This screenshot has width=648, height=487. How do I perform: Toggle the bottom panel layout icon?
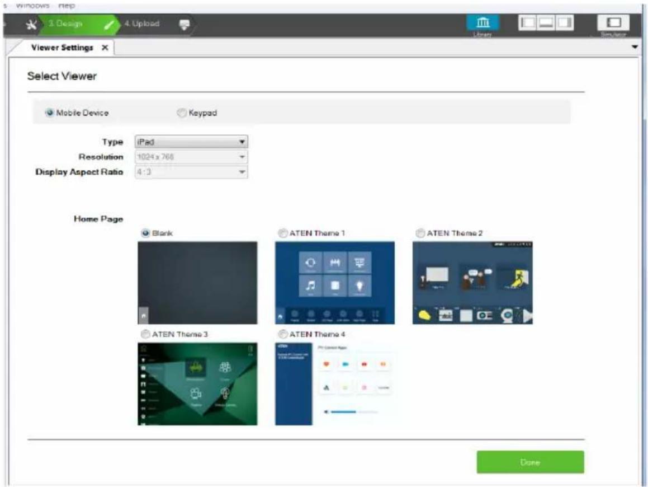[546, 23]
